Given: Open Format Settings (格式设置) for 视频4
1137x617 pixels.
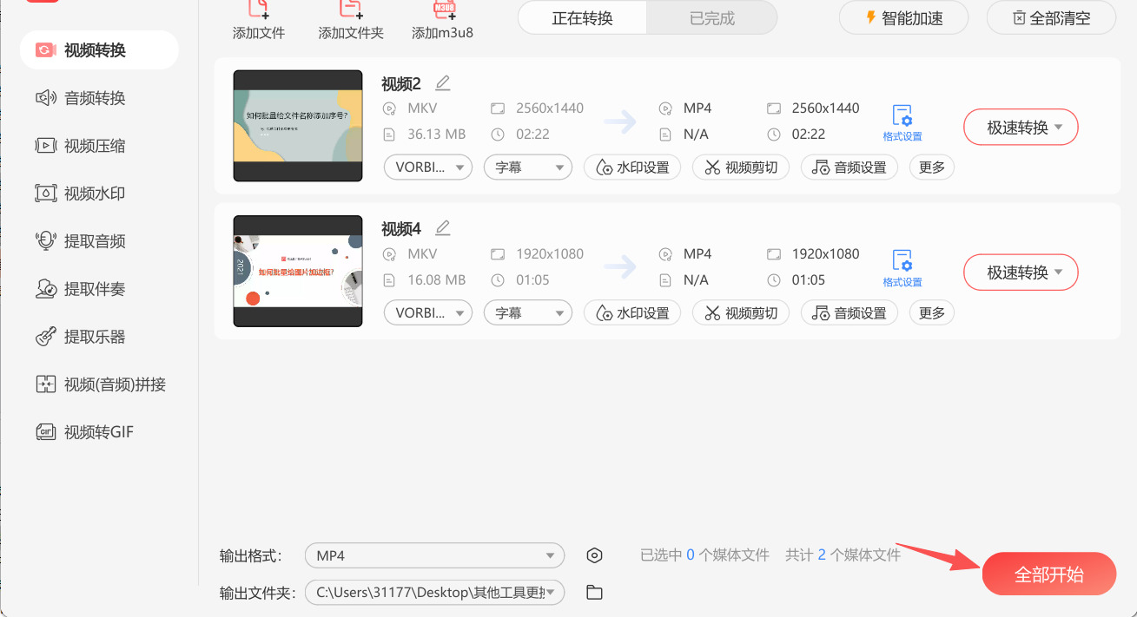Looking at the screenshot, I should (902, 269).
